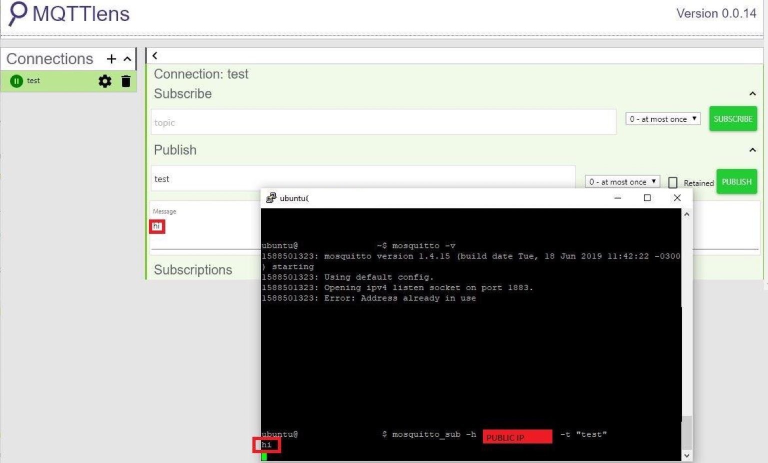This screenshot has width=768, height=463.
Task: Focus the subscribe topic input field
Action: [383, 122]
